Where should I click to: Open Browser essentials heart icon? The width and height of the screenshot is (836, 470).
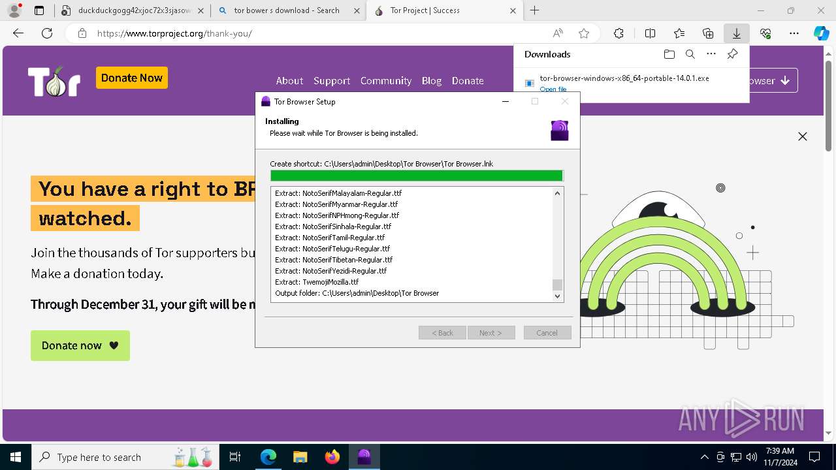pos(765,33)
